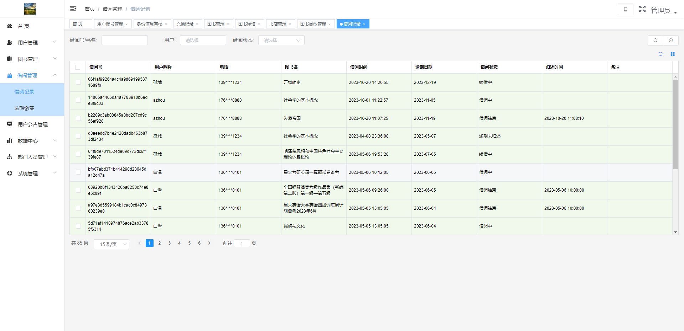Open the column settings grid icon
The height and width of the screenshot is (331, 684).
point(673,54)
